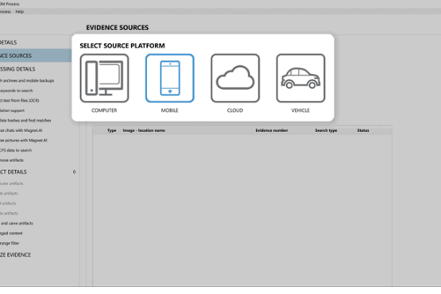This screenshot has width=441, height=294.
Task: Click Image - location name column header
Action: 144,130
